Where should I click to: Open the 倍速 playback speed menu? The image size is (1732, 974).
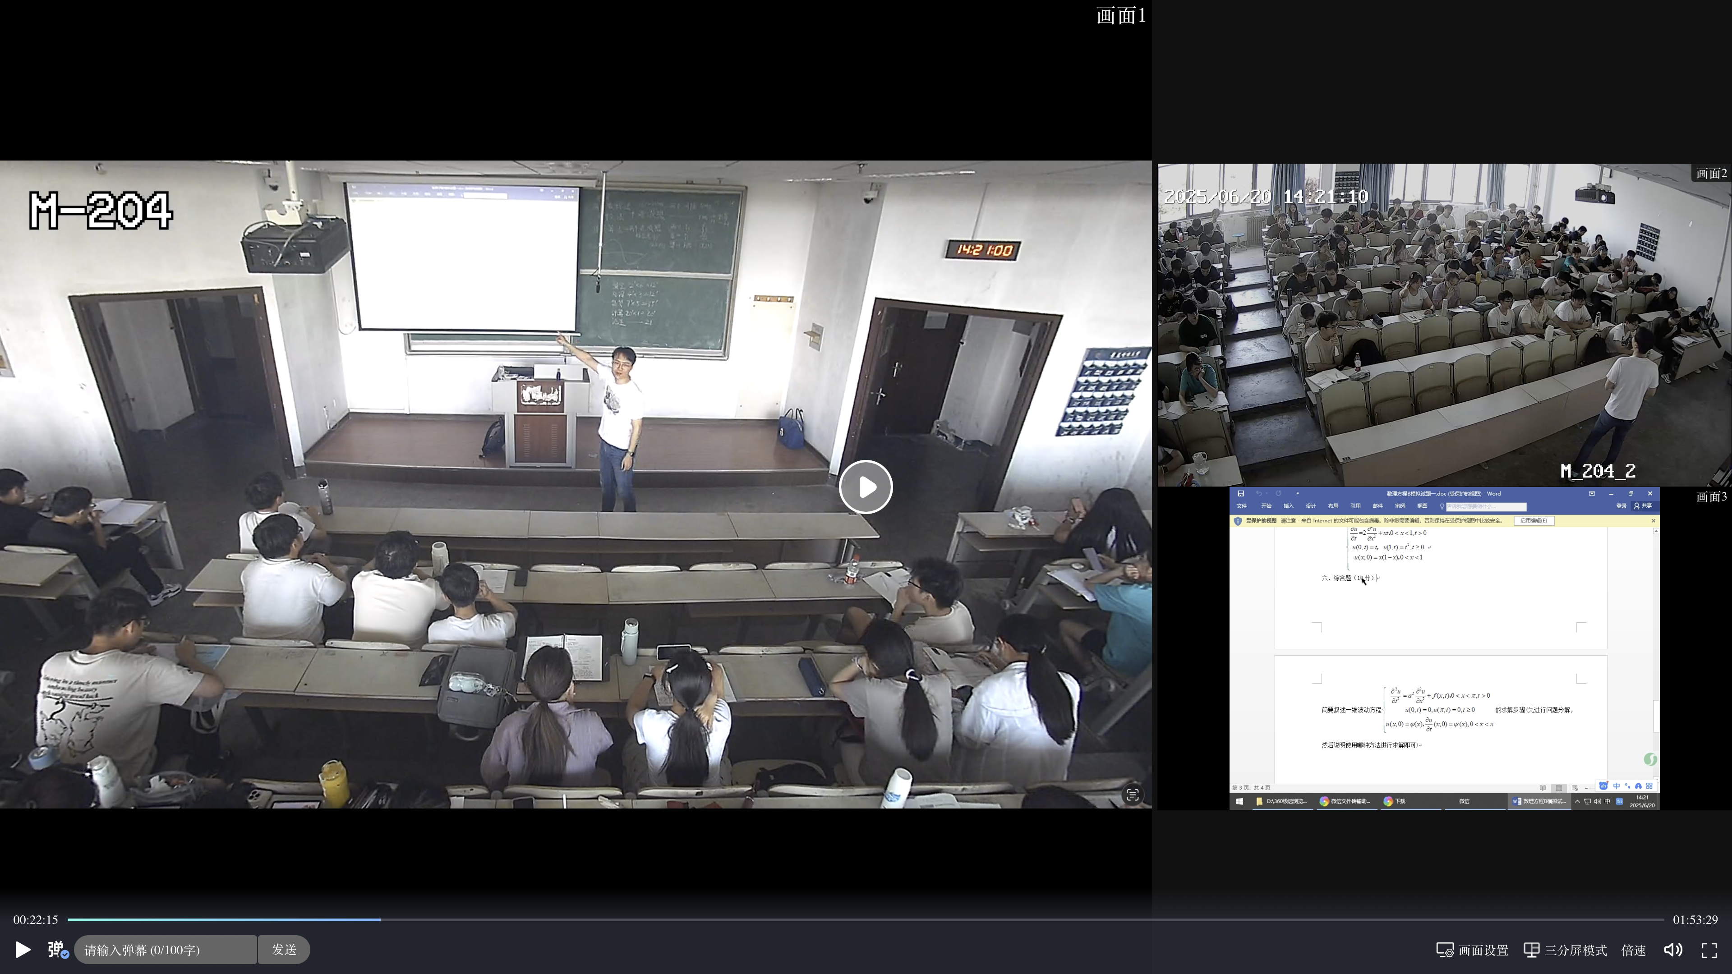[1633, 950]
